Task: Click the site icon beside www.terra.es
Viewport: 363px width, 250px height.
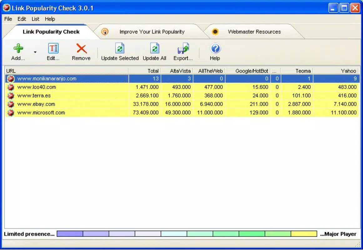Action: 11,96
